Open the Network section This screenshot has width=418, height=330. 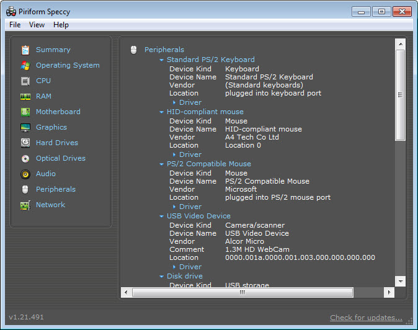pos(50,205)
